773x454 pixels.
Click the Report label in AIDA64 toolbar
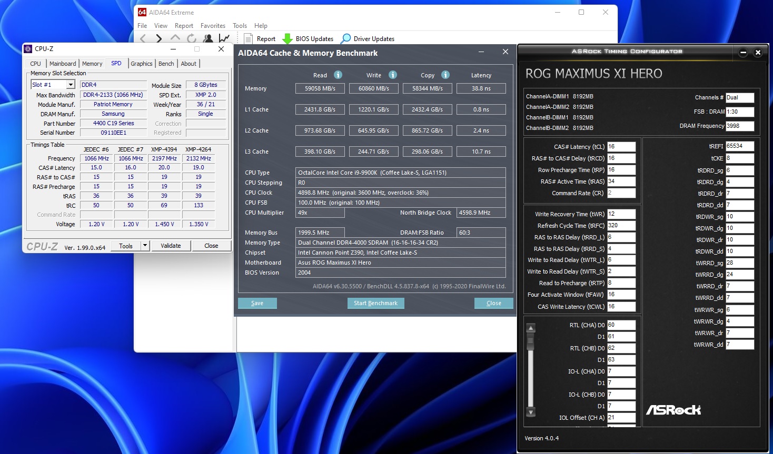[266, 39]
